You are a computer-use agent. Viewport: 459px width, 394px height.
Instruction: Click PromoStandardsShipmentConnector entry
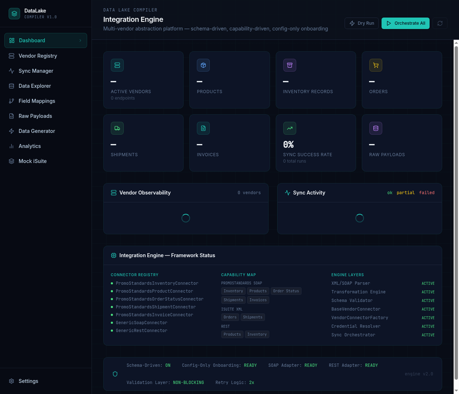[156, 307]
